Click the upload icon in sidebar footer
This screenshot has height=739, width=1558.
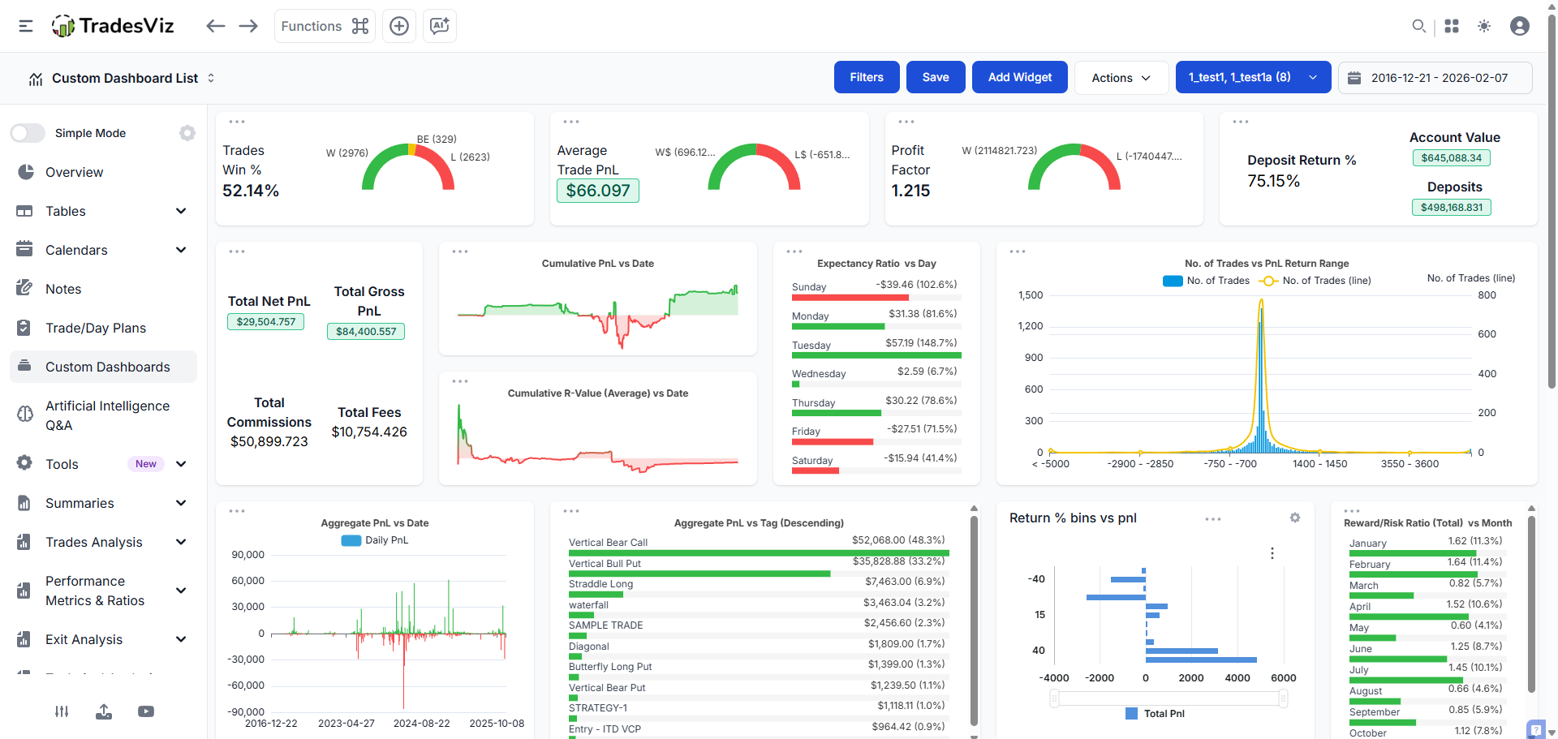point(104,711)
